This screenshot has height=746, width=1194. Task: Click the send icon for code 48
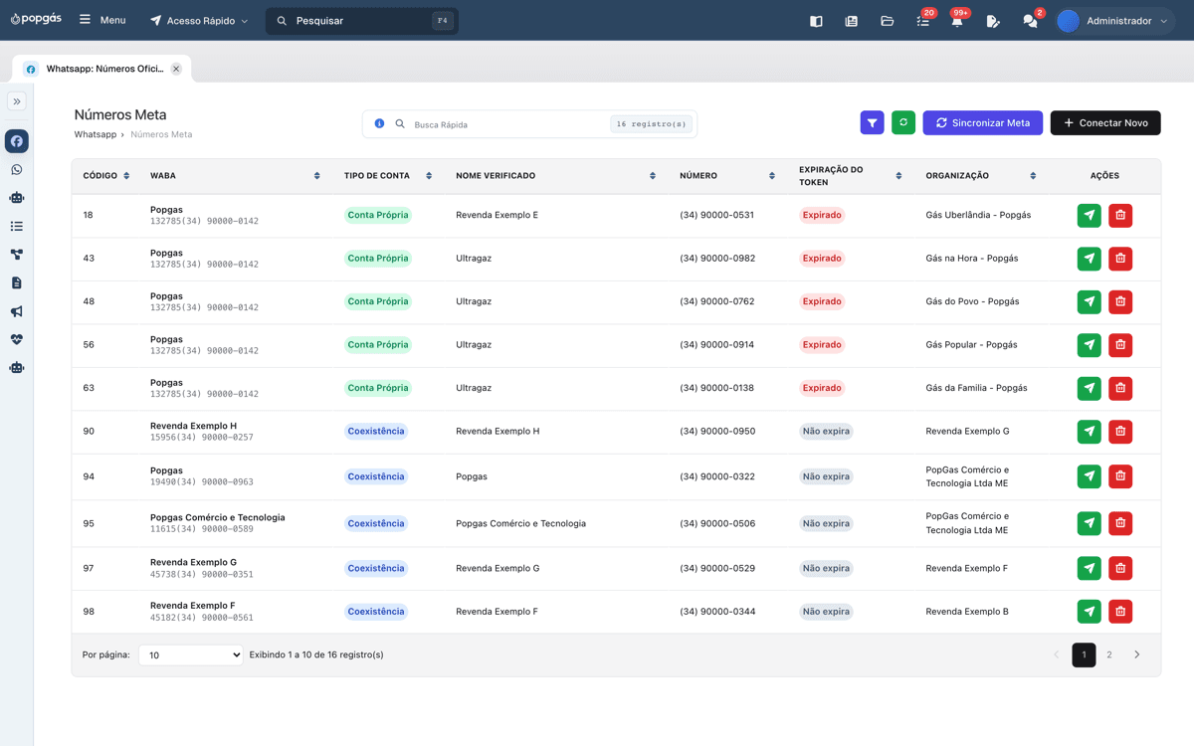[x=1089, y=301]
